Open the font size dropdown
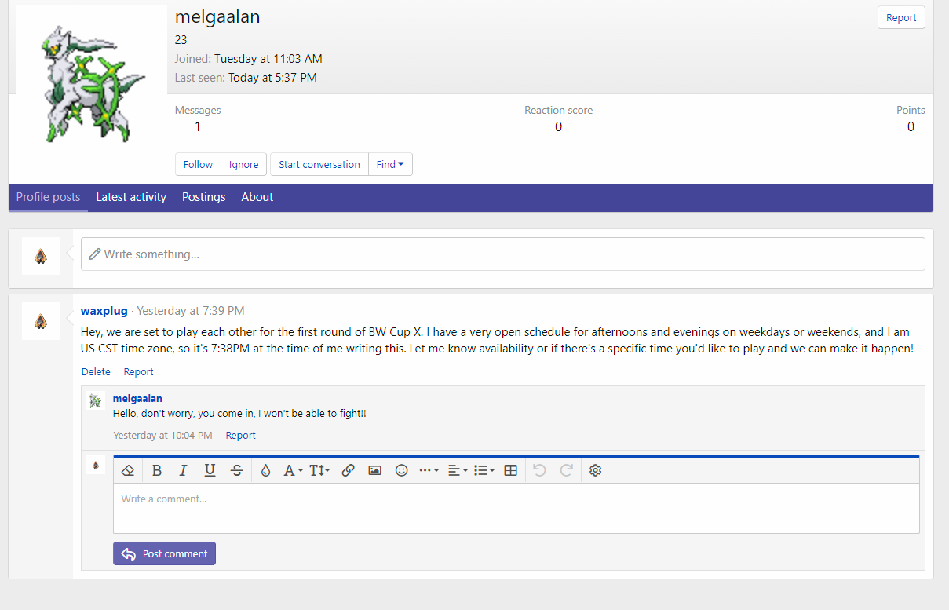949x610 pixels. [319, 470]
